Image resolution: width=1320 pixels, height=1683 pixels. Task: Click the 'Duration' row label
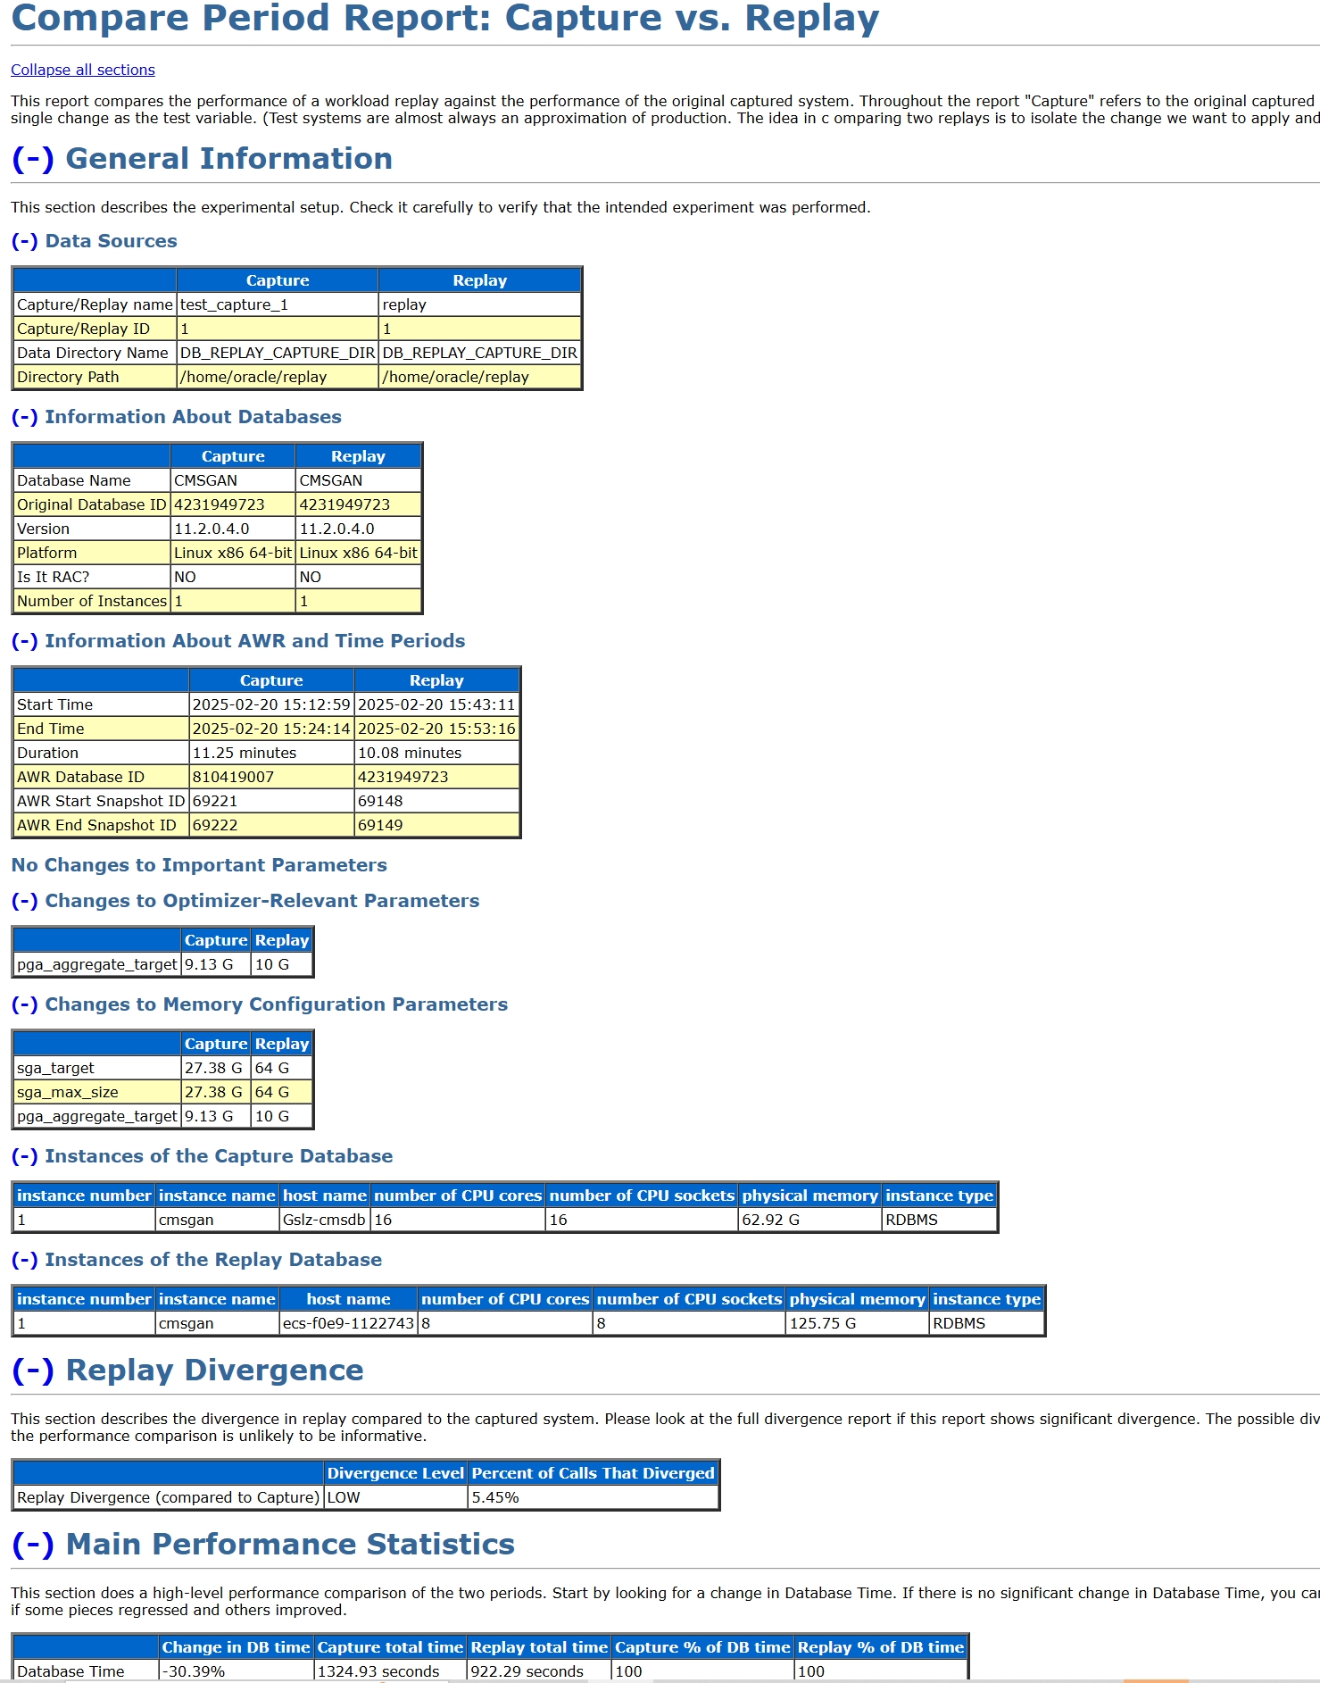coord(101,753)
